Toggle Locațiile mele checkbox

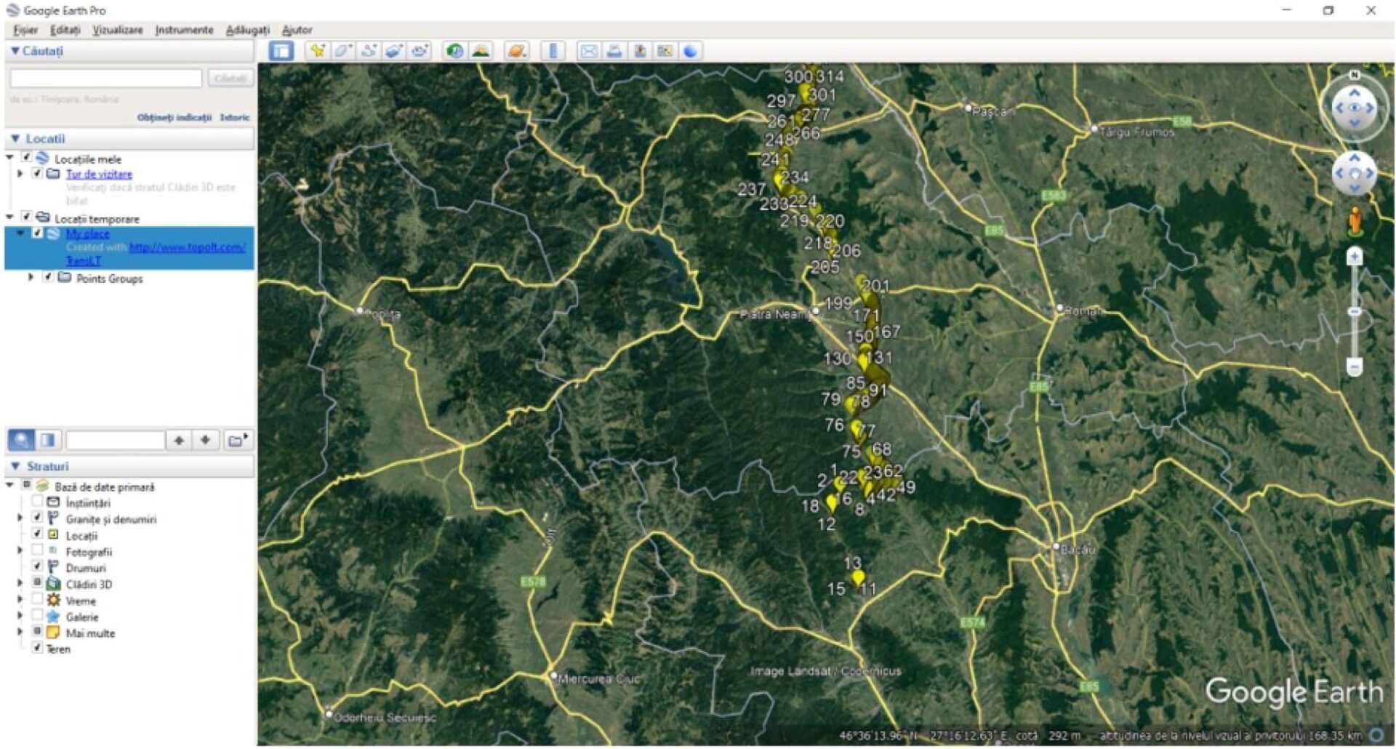[27, 158]
